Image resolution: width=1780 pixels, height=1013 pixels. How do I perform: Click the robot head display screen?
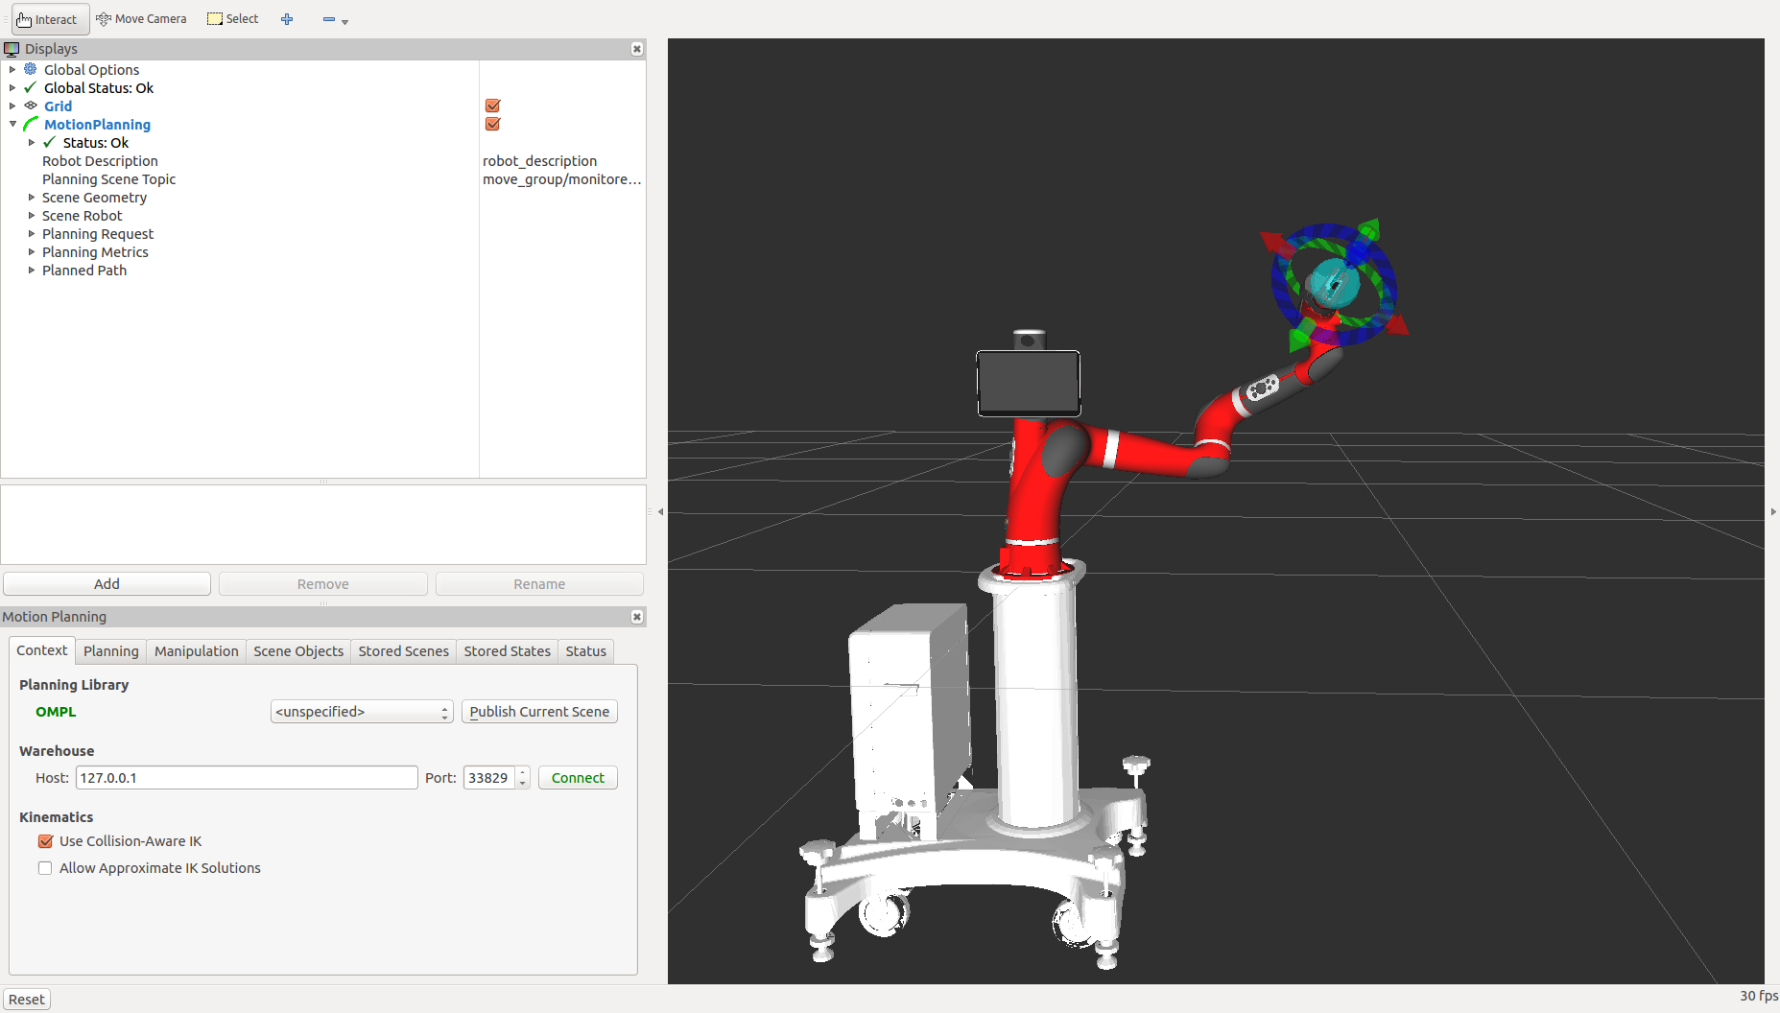[x=1028, y=384]
